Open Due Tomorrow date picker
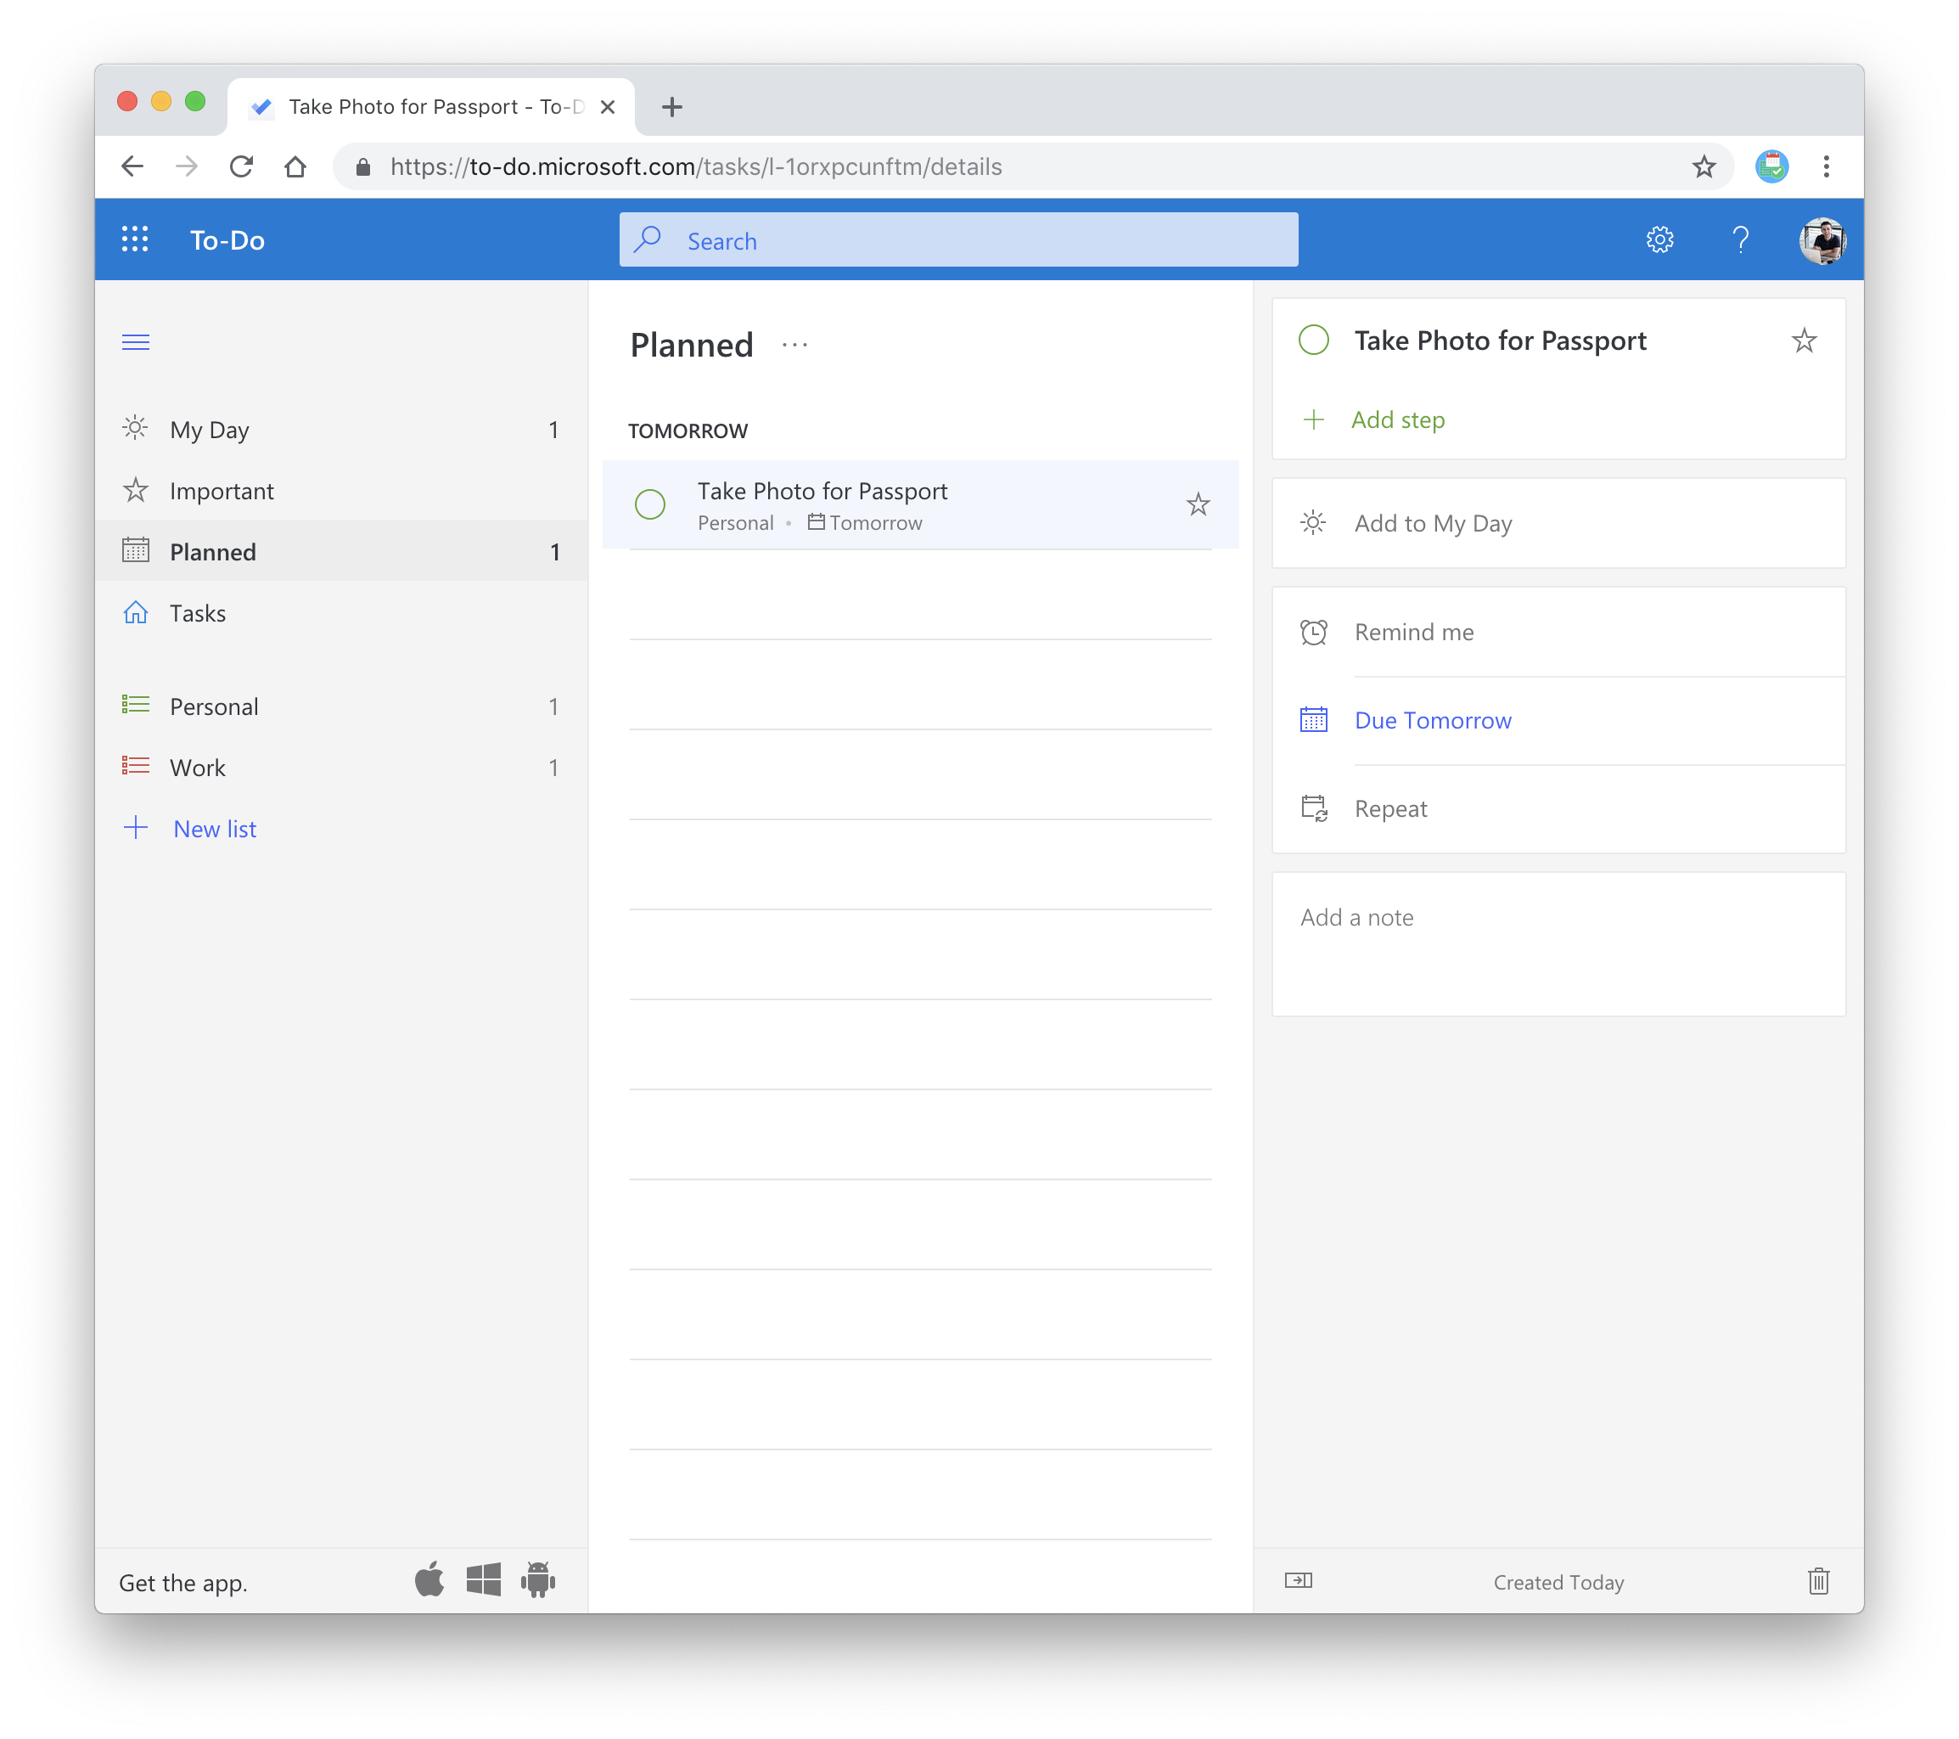 (x=1432, y=721)
